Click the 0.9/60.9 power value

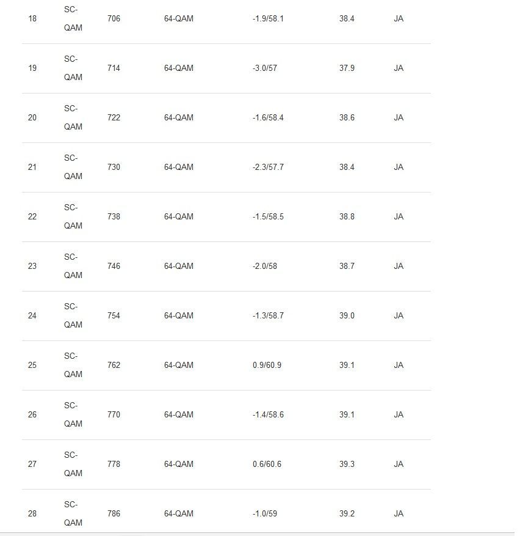[267, 365]
